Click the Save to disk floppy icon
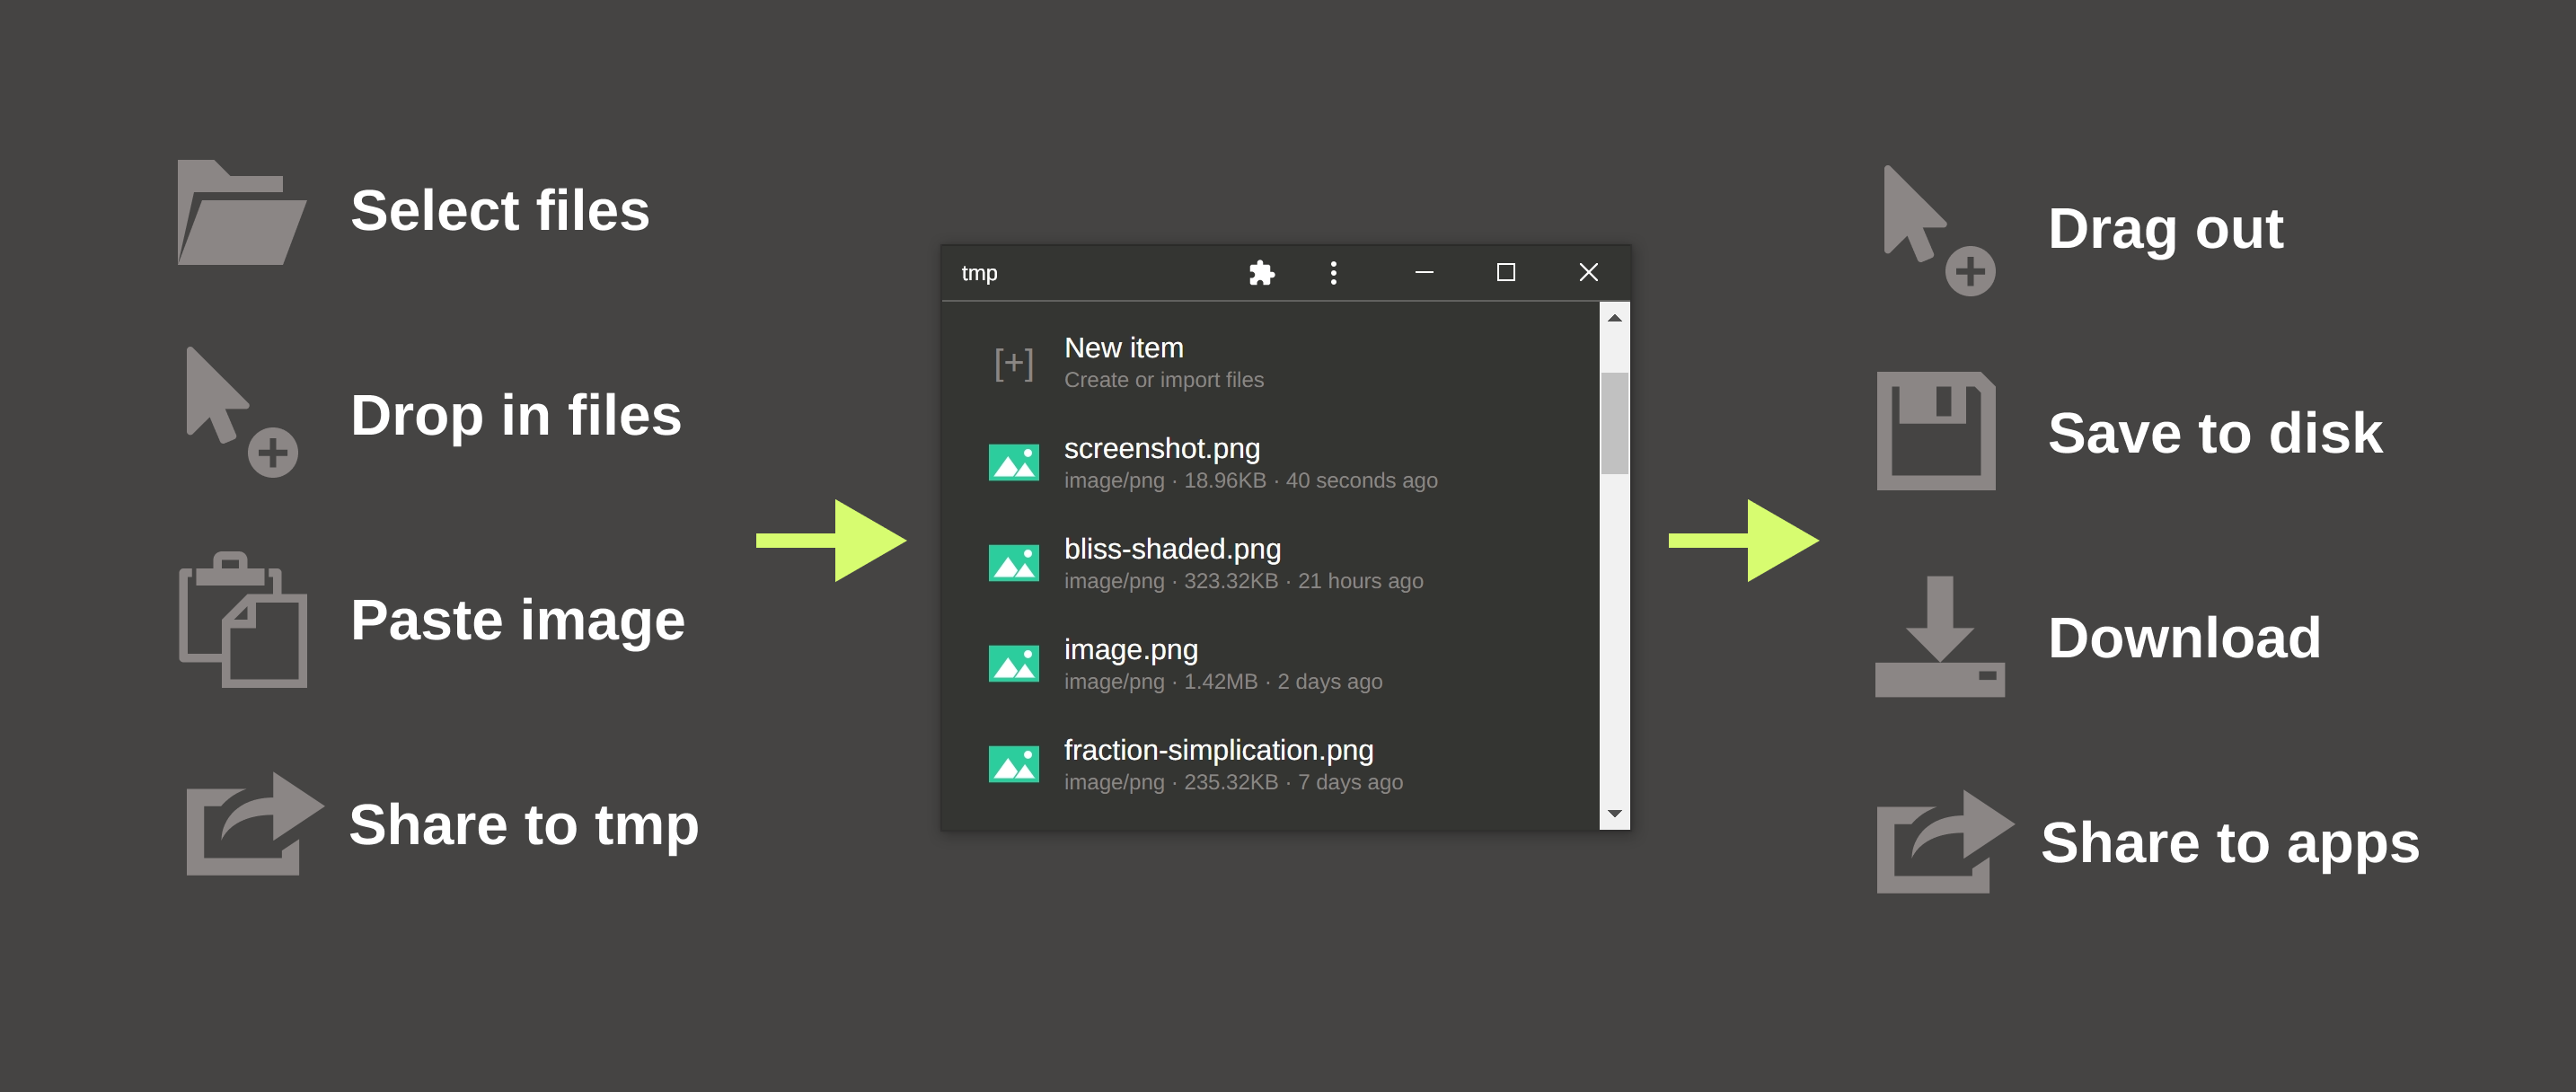 (1935, 431)
